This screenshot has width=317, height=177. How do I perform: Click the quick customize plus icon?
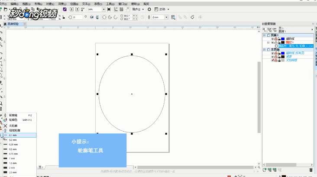click(x=200, y=17)
